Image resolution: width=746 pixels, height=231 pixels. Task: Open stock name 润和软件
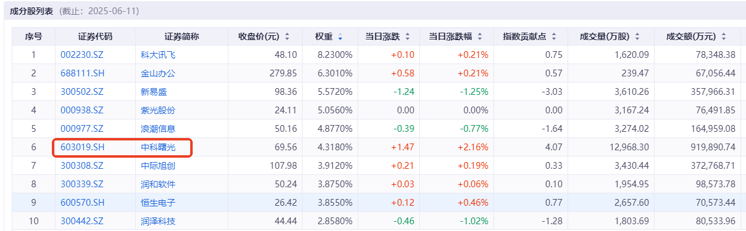tap(158, 184)
